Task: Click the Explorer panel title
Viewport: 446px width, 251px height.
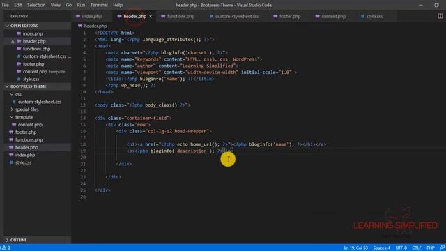Action: (20, 17)
